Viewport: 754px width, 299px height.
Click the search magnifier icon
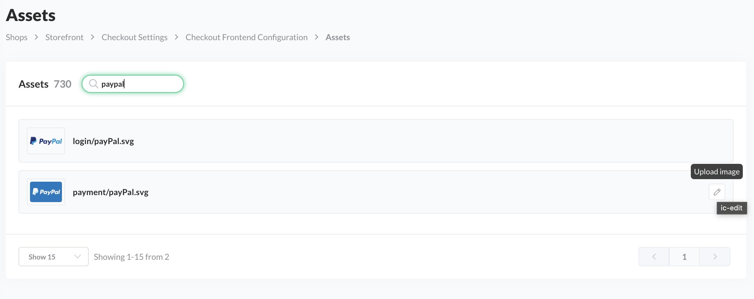93,84
